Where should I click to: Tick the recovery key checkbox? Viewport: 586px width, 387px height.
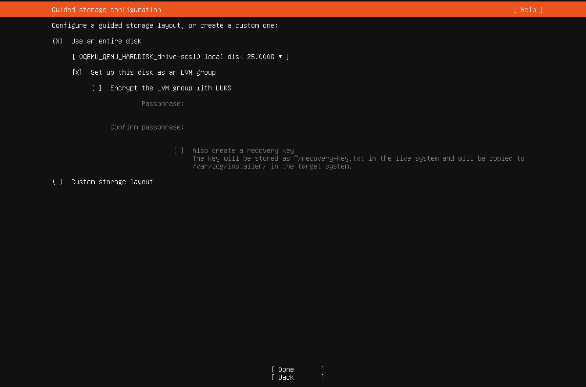(x=179, y=150)
